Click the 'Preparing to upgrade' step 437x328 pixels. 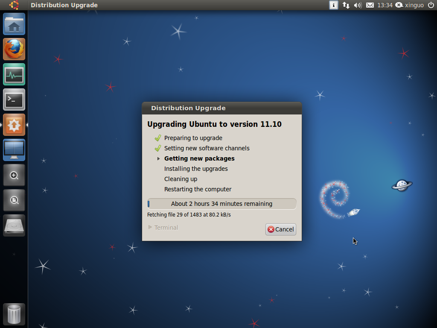click(193, 138)
